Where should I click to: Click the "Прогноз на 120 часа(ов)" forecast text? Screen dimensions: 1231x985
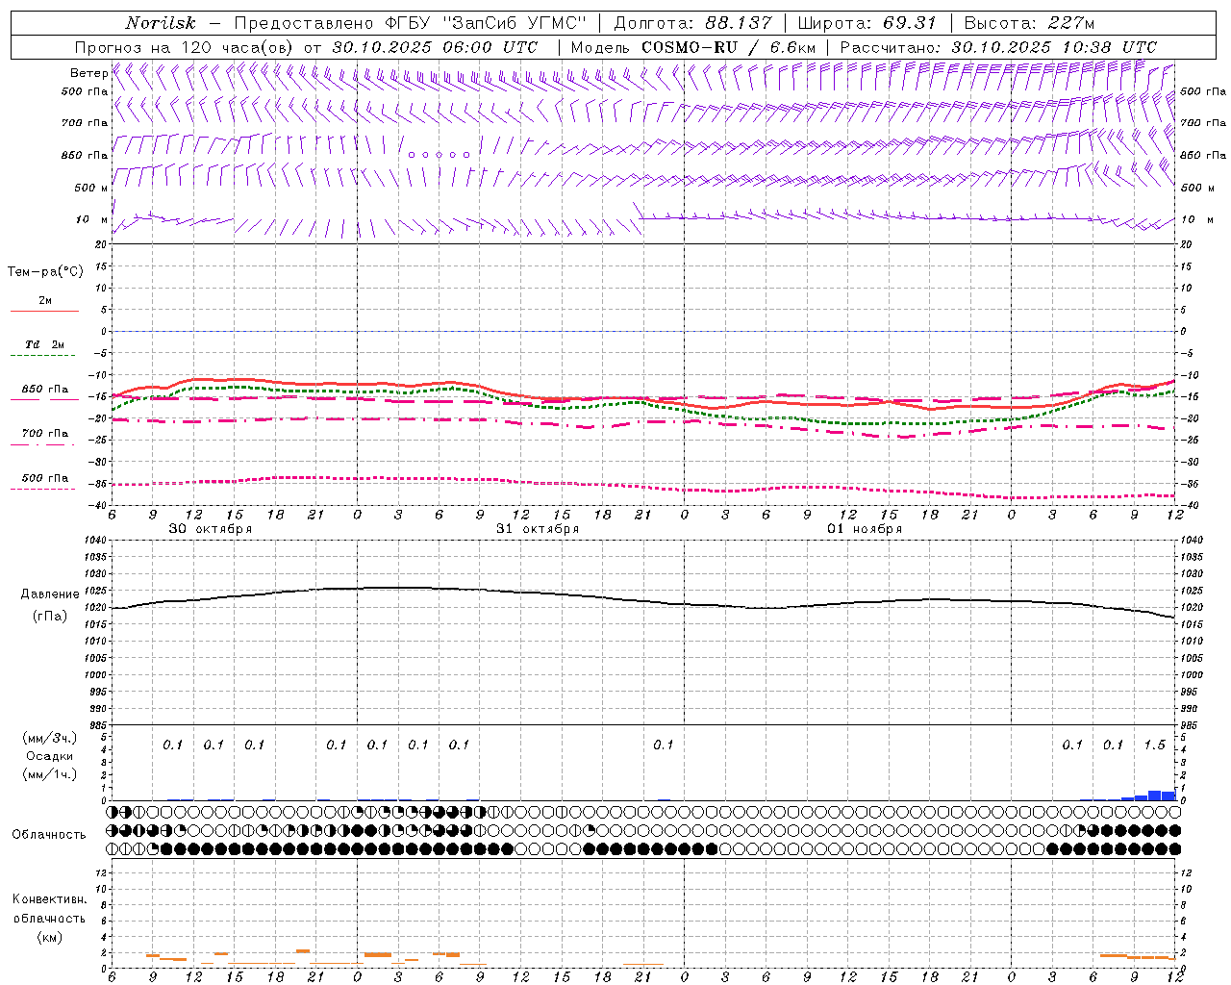point(186,47)
